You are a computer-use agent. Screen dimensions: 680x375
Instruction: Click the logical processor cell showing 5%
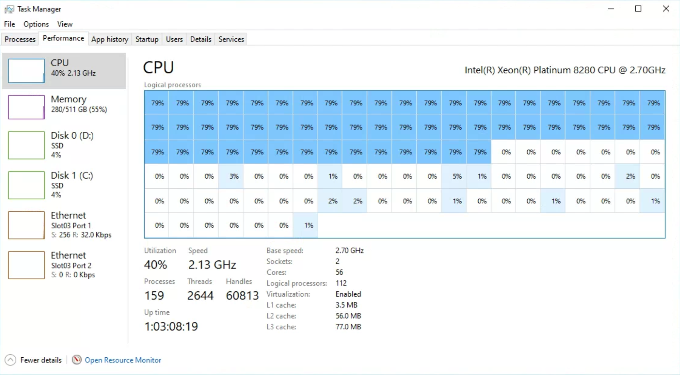click(x=454, y=176)
